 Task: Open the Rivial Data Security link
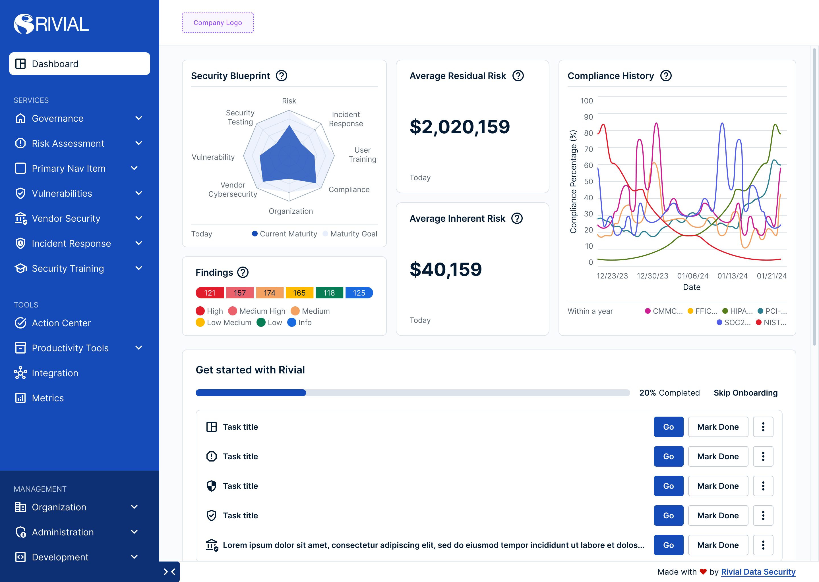(758, 571)
